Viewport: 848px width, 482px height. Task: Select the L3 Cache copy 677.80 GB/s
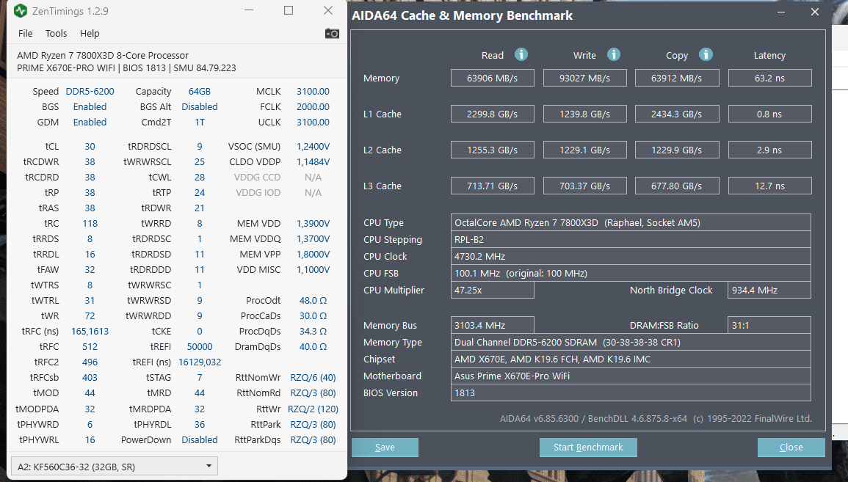coord(676,186)
